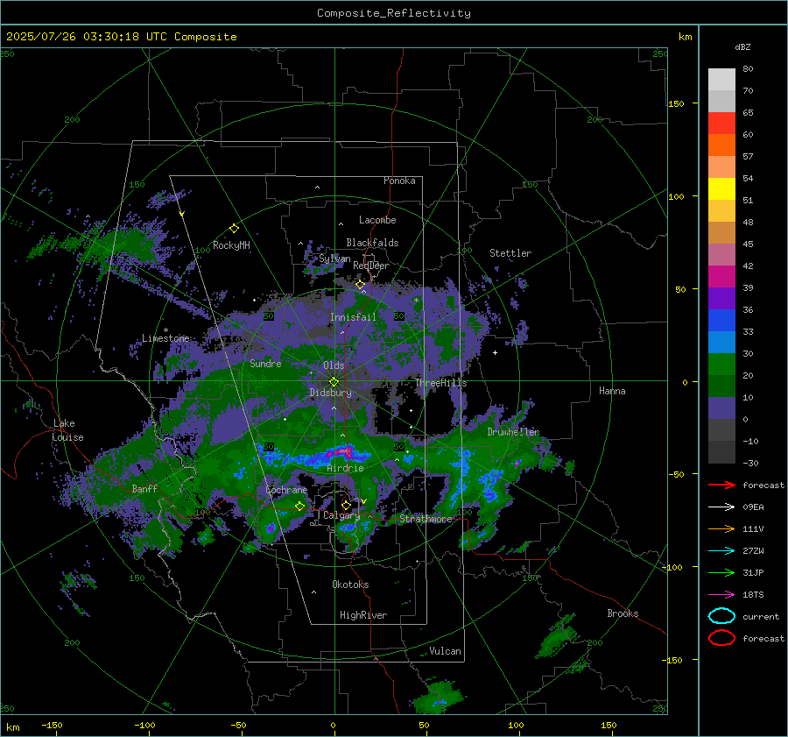The height and width of the screenshot is (737, 788).
Task: Click the Calgary city label
Action: tap(341, 515)
